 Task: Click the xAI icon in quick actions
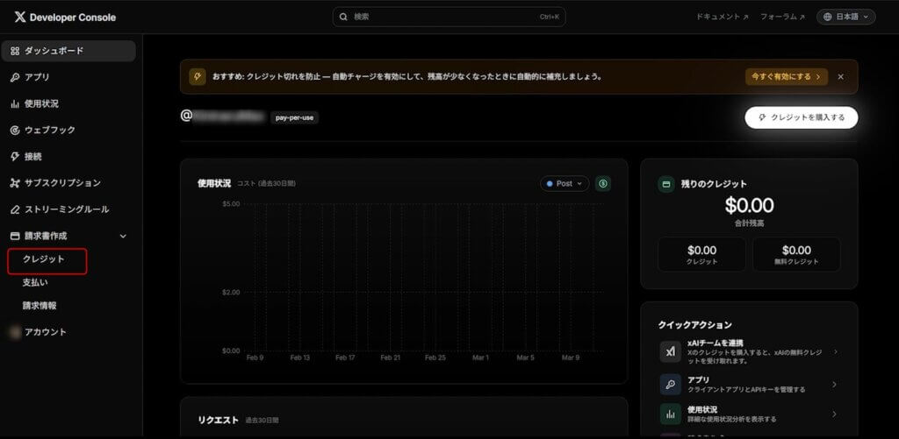coord(670,351)
